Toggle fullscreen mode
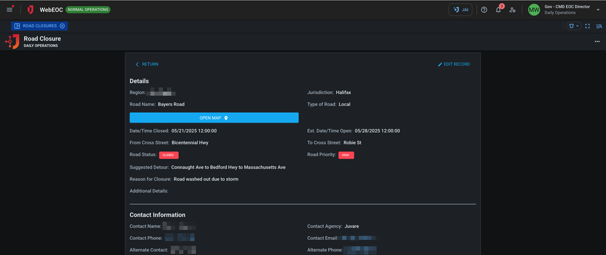 tap(587, 26)
